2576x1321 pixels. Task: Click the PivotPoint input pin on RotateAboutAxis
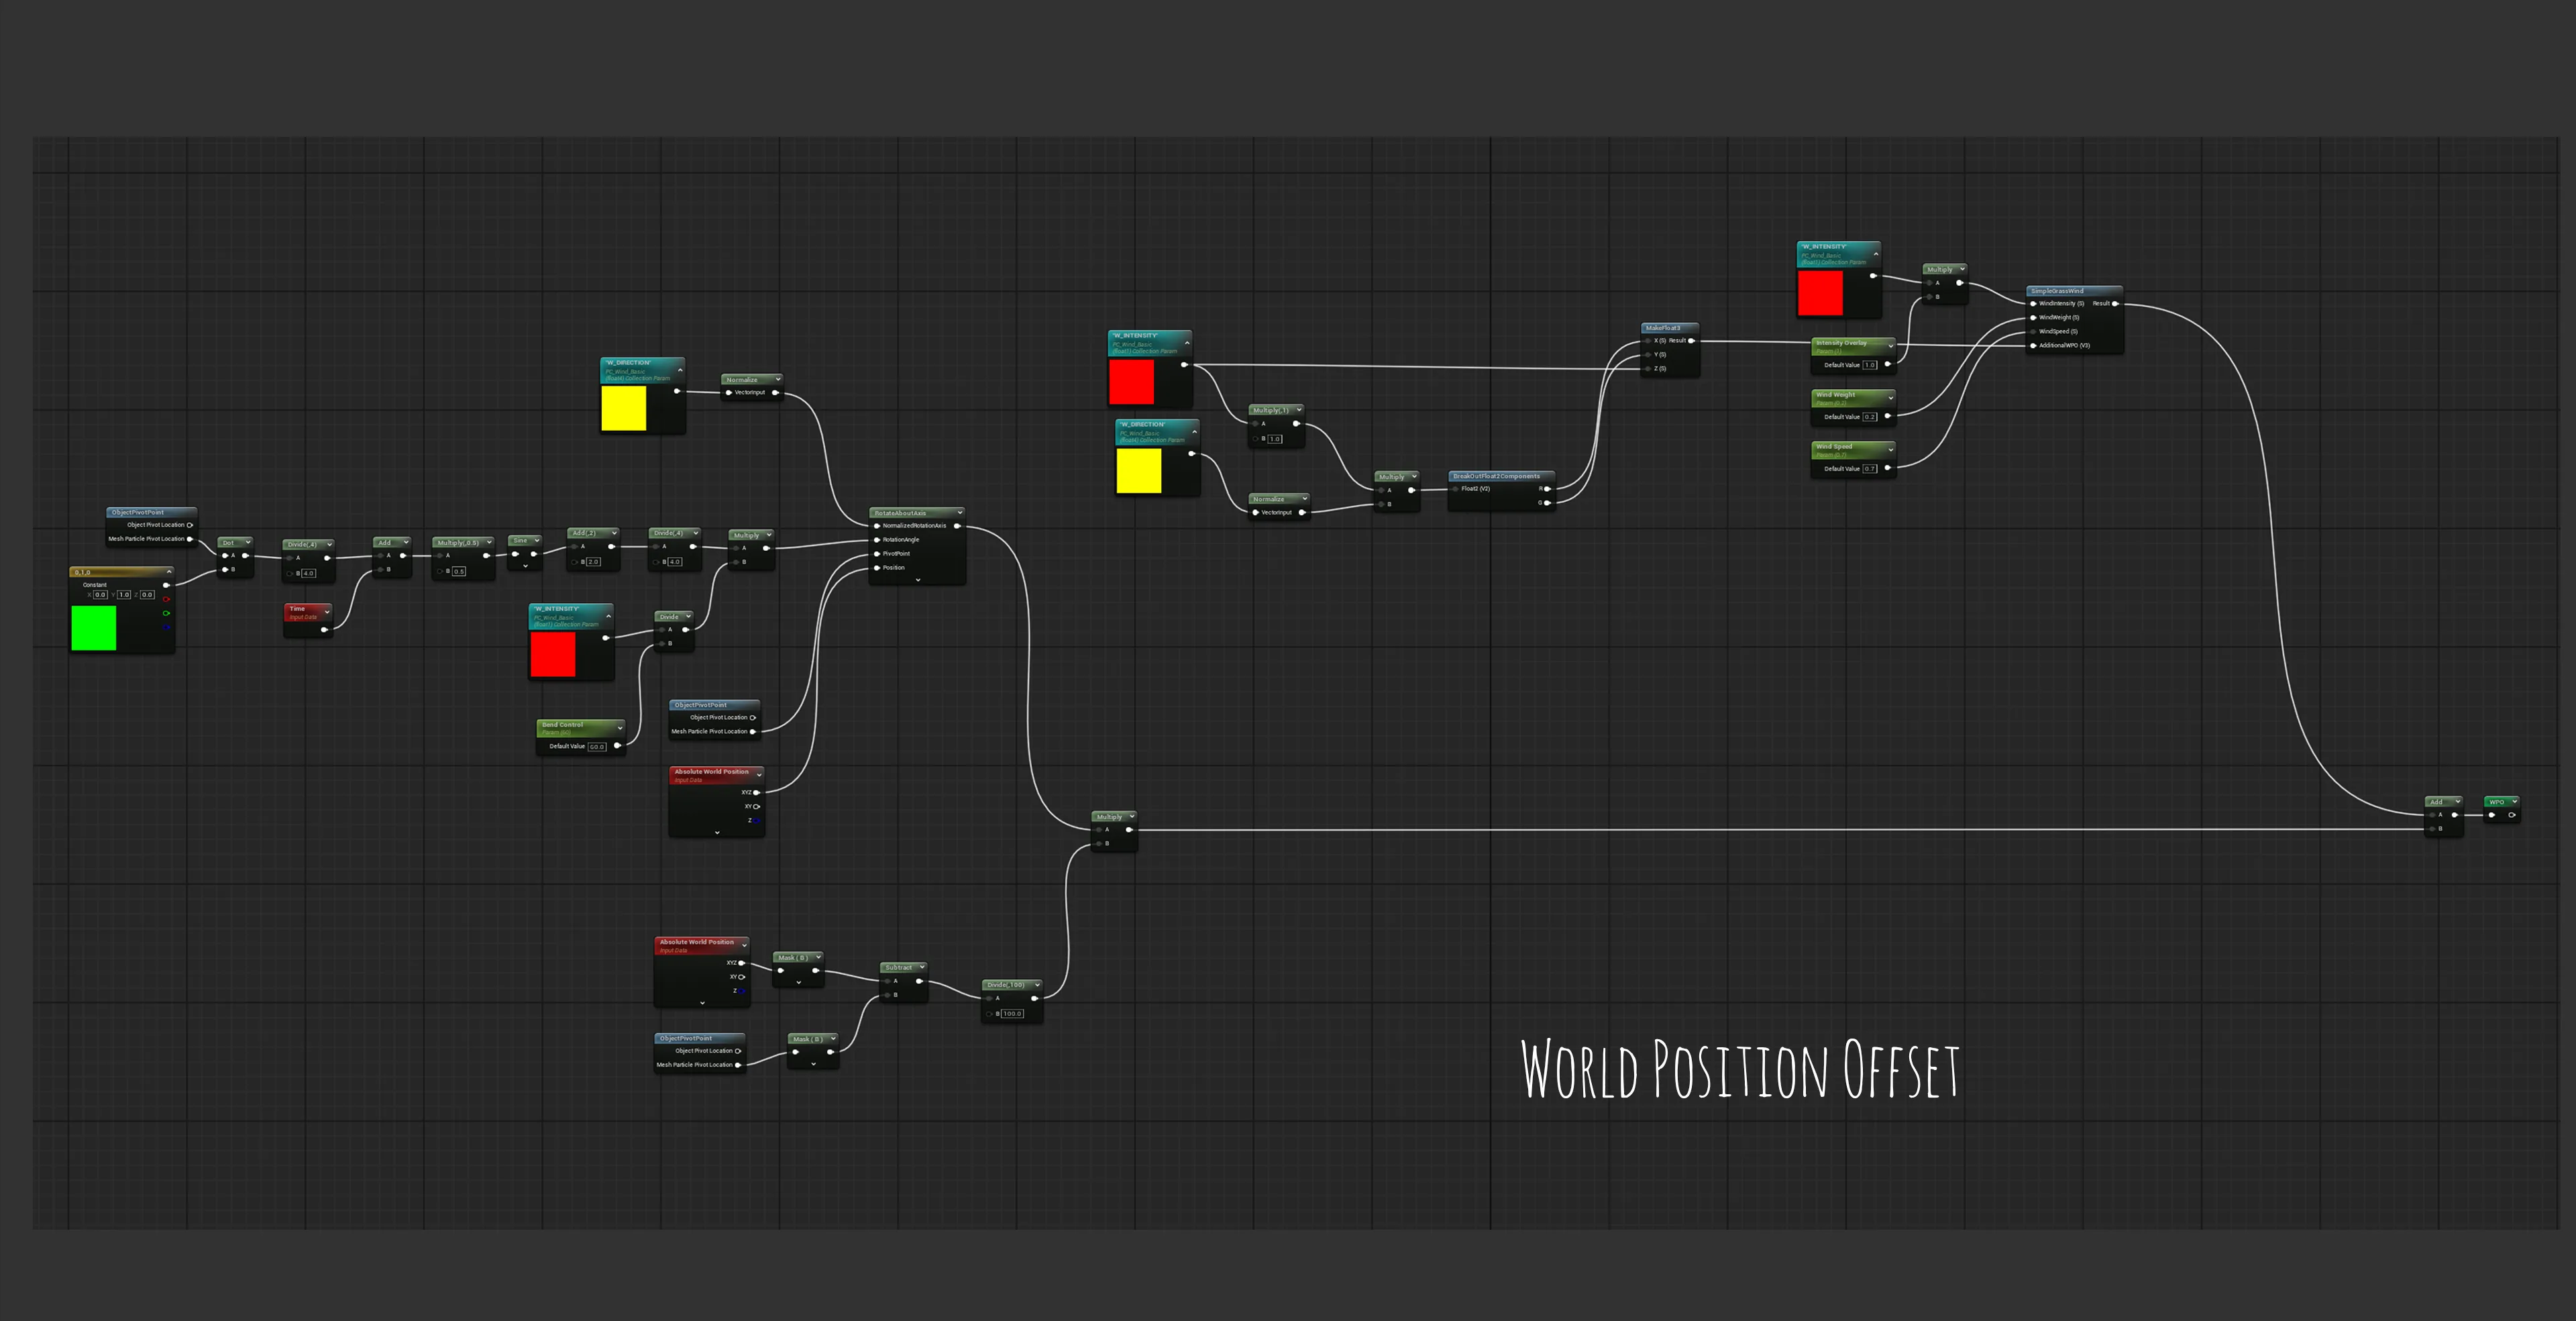(877, 554)
